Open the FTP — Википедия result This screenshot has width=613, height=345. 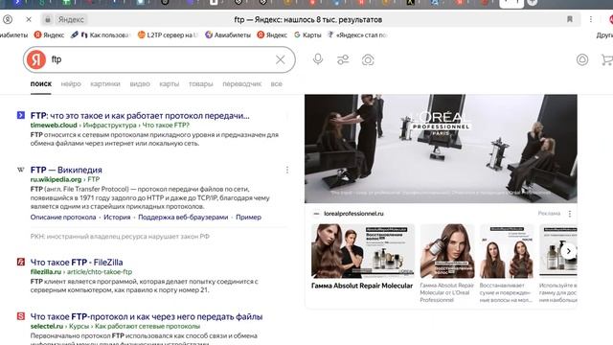(x=66, y=170)
